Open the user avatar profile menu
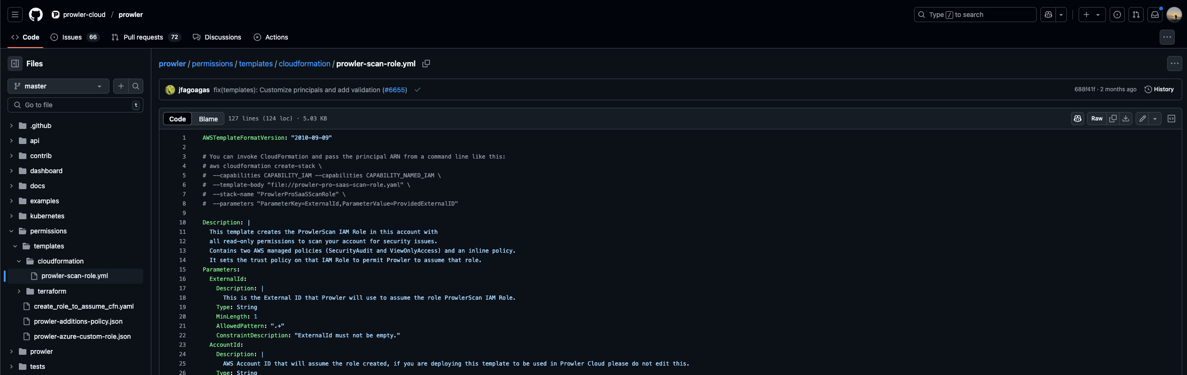 [x=1174, y=15]
